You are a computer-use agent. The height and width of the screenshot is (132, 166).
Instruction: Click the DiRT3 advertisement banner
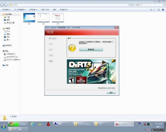click(x=91, y=72)
